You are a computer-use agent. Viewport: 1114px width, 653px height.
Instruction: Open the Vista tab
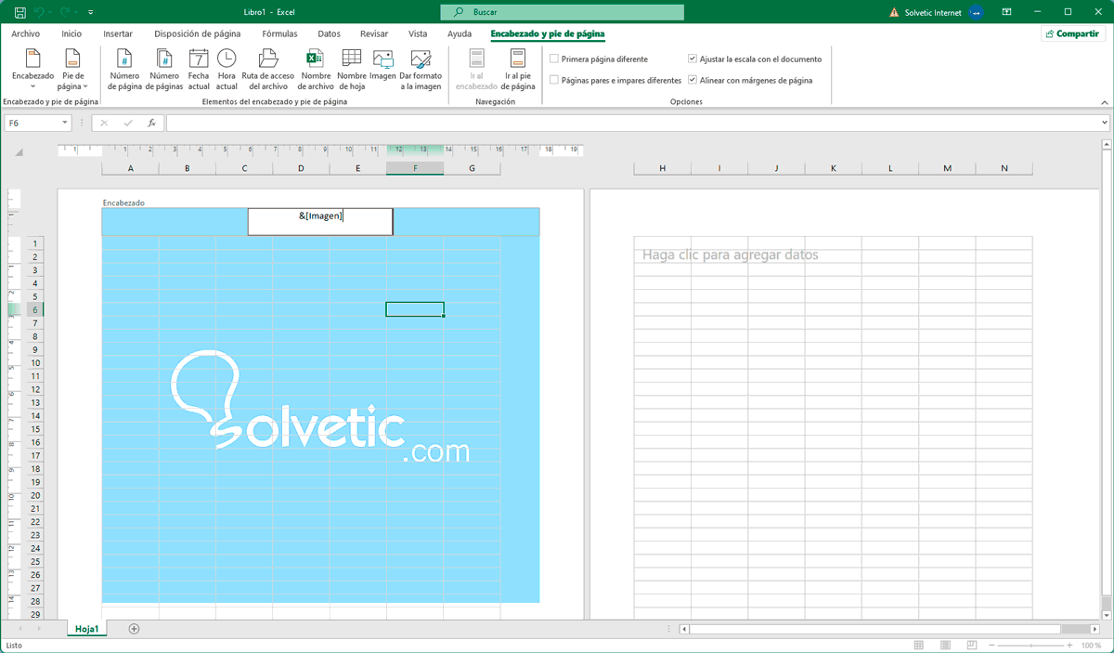pyautogui.click(x=418, y=33)
